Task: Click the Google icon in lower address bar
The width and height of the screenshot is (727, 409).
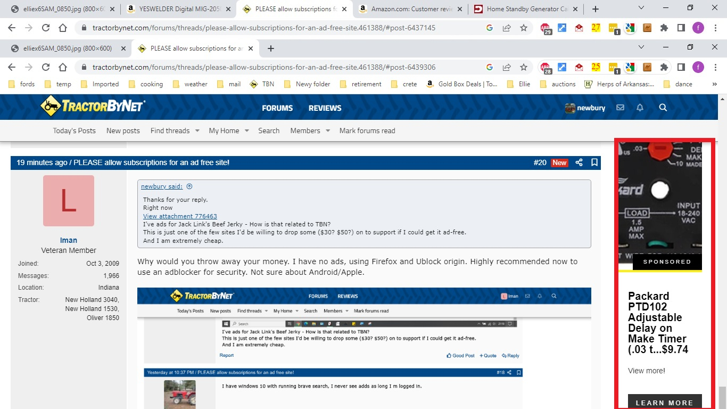Action: [x=490, y=67]
